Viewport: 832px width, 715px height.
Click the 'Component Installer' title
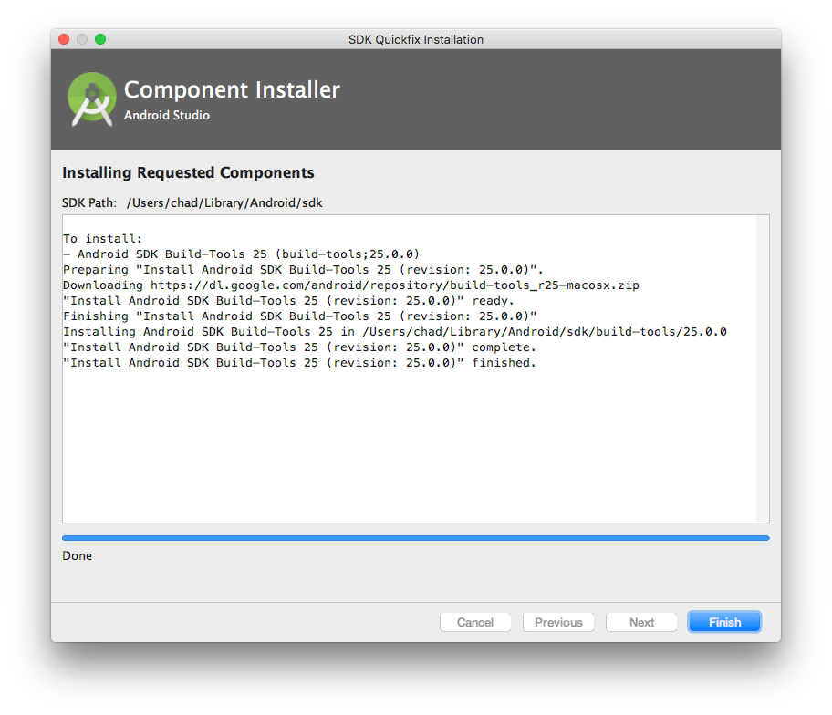tap(232, 89)
